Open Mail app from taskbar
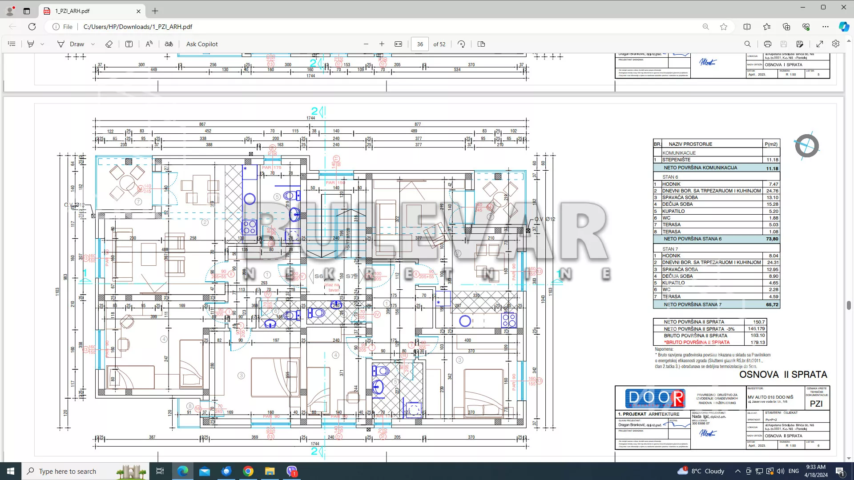The image size is (854, 480). 205,471
